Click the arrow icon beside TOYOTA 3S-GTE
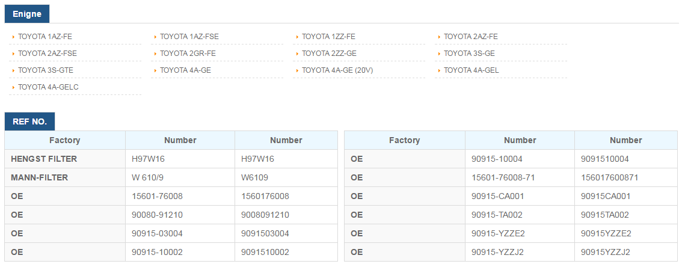Viewport: 685px width, 267px height. (14, 71)
